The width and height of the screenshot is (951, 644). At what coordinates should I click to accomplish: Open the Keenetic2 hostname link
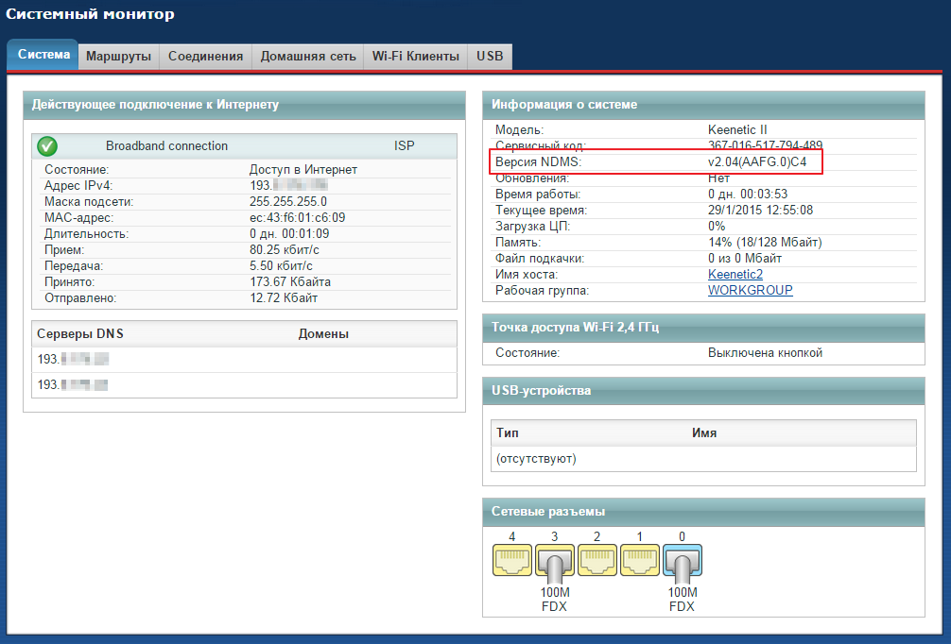click(735, 274)
